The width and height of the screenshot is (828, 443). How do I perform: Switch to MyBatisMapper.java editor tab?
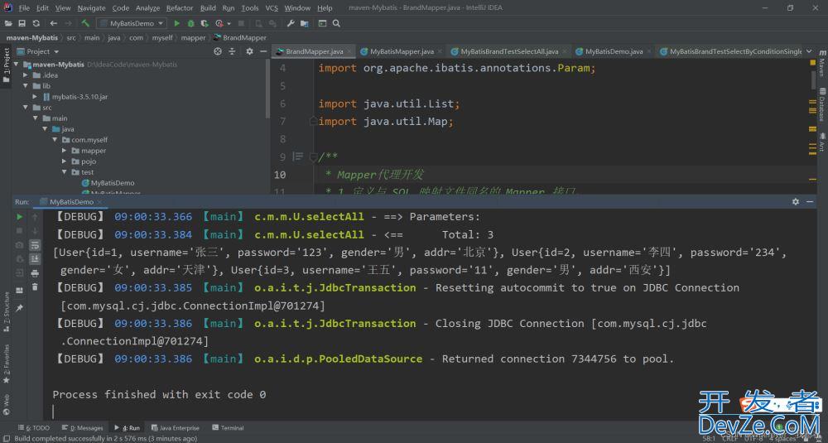point(402,51)
